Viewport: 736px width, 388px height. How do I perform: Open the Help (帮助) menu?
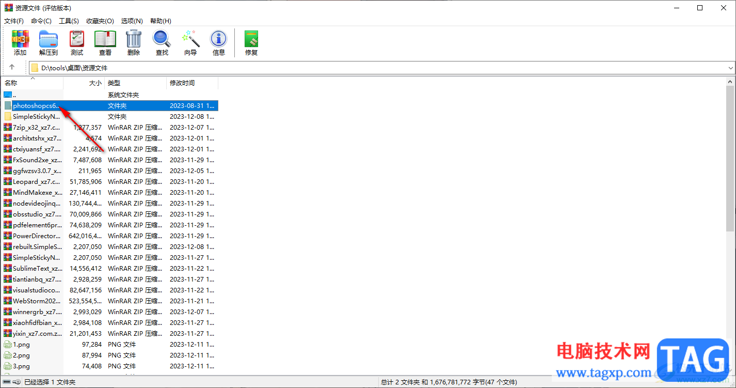tap(161, 21)
